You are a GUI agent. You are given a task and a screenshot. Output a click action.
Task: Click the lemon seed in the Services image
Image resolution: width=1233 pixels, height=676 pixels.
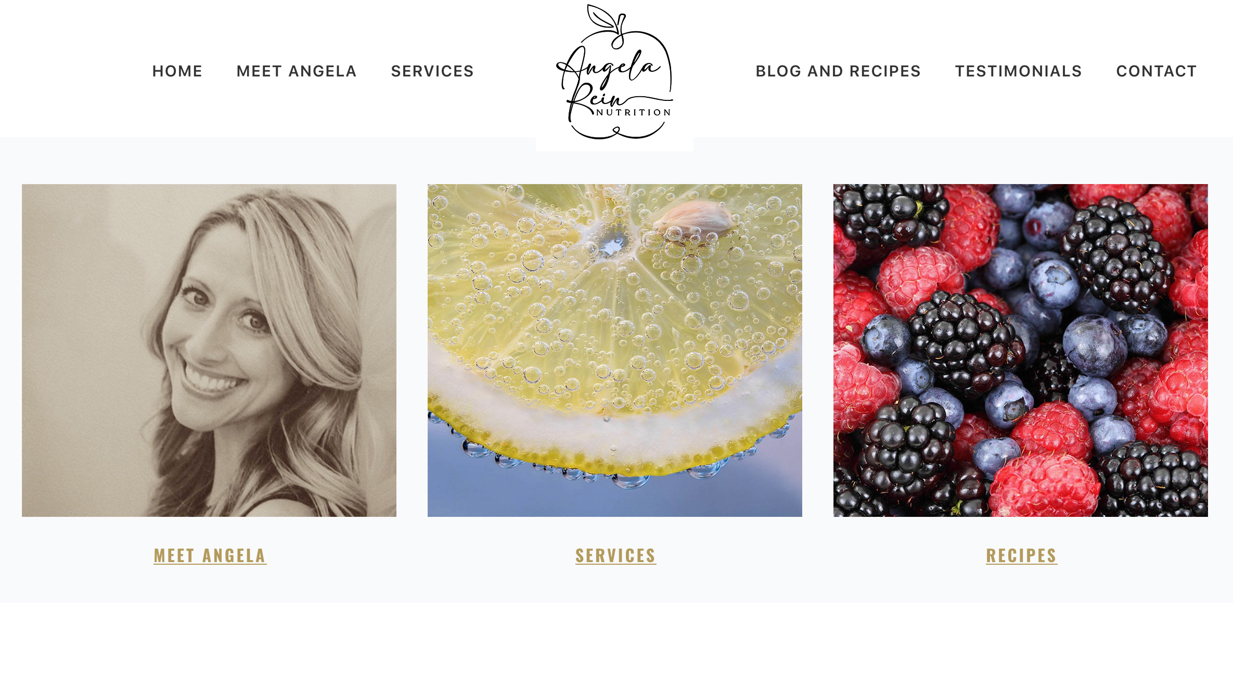click(x=693, y=217)
